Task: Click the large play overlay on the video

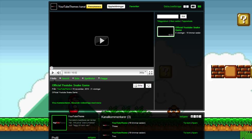Action: tap(102, 41)
